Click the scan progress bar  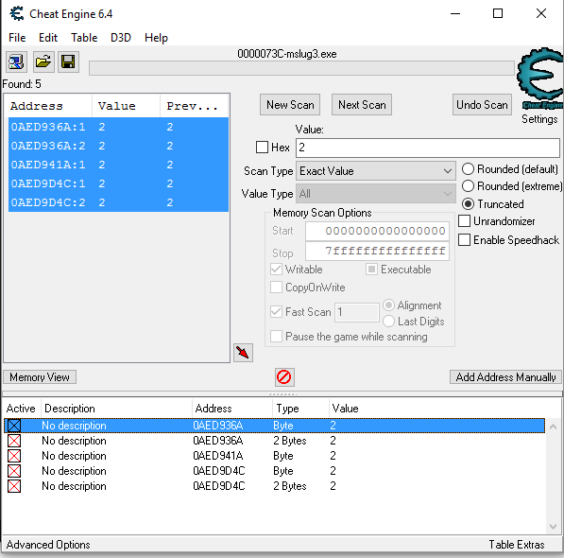[x=301, y=68]
